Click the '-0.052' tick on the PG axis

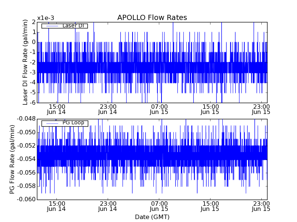click(26, 146)
